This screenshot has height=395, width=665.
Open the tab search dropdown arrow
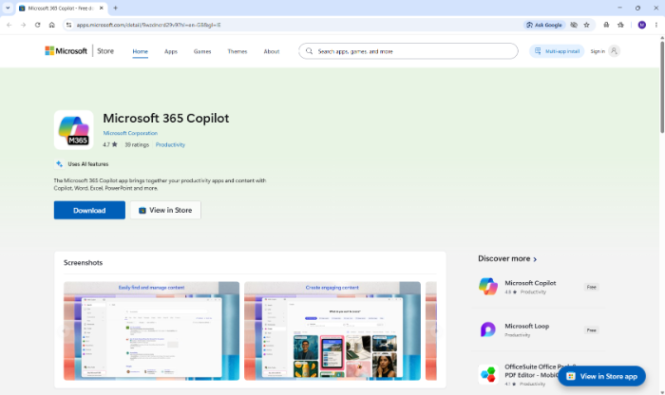coord(8,8)
